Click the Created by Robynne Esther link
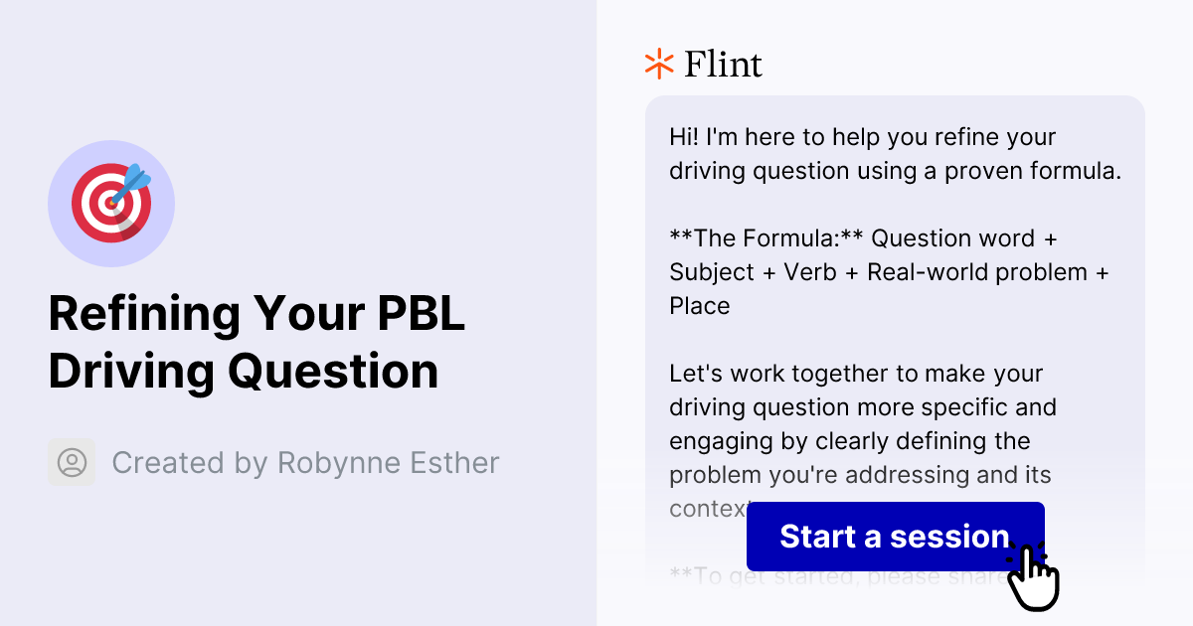Image resolution: width=1193 pixels, height=626 pixels. [305, 462]
